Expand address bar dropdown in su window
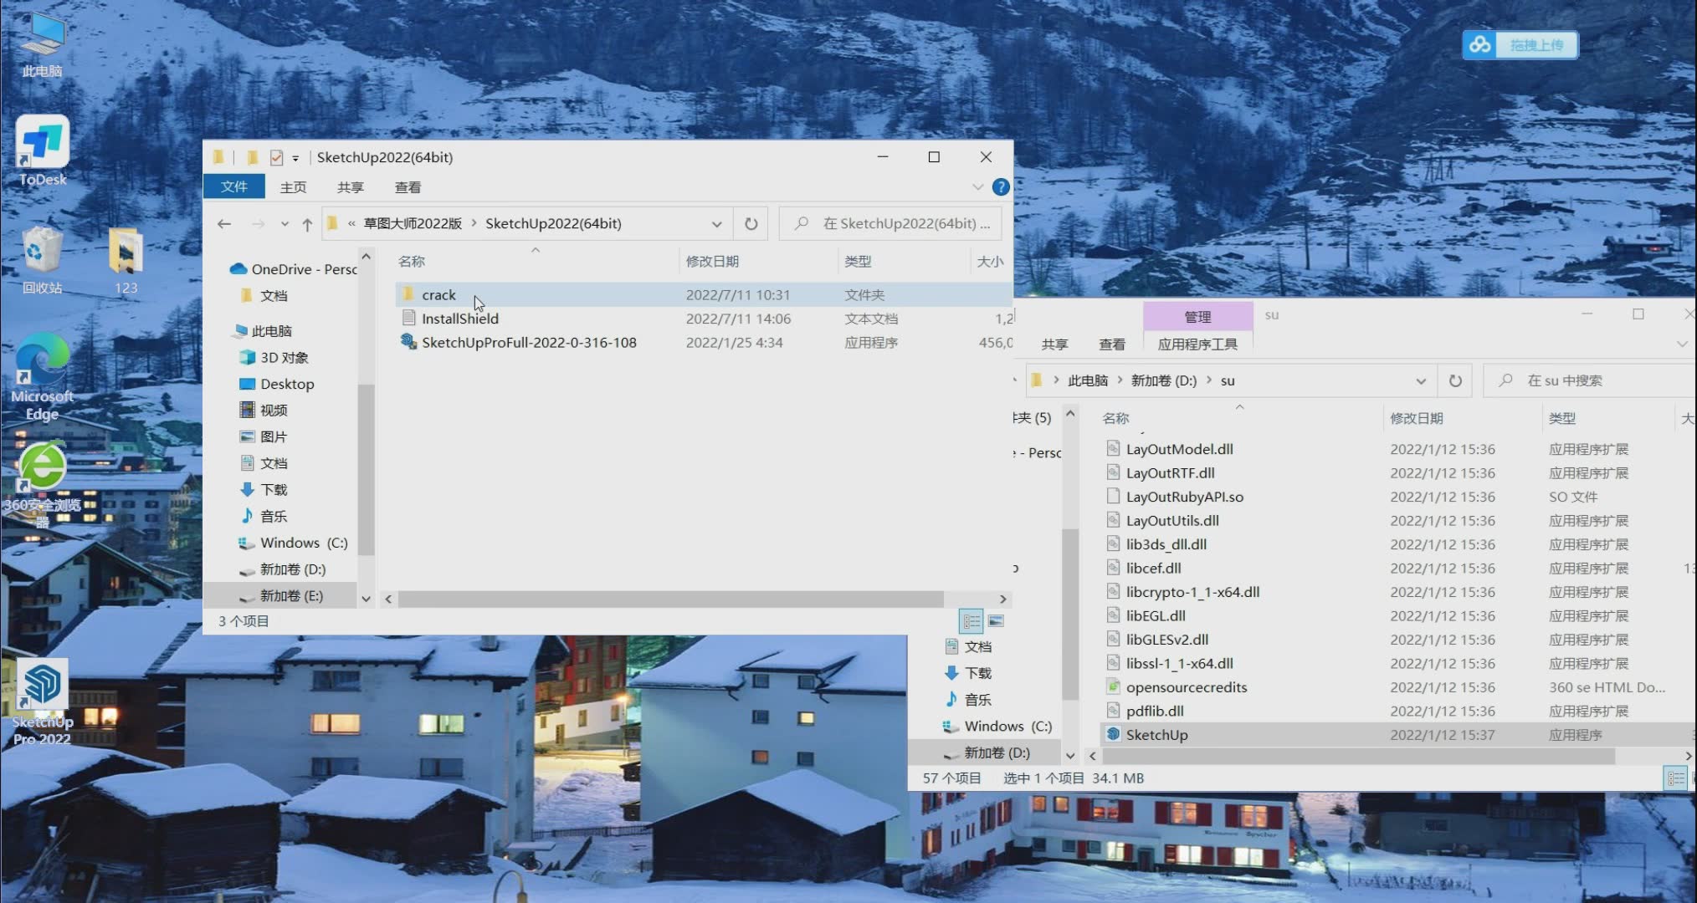The width and height of the screenshot is (1697, 903). [x=1421, y=381]
